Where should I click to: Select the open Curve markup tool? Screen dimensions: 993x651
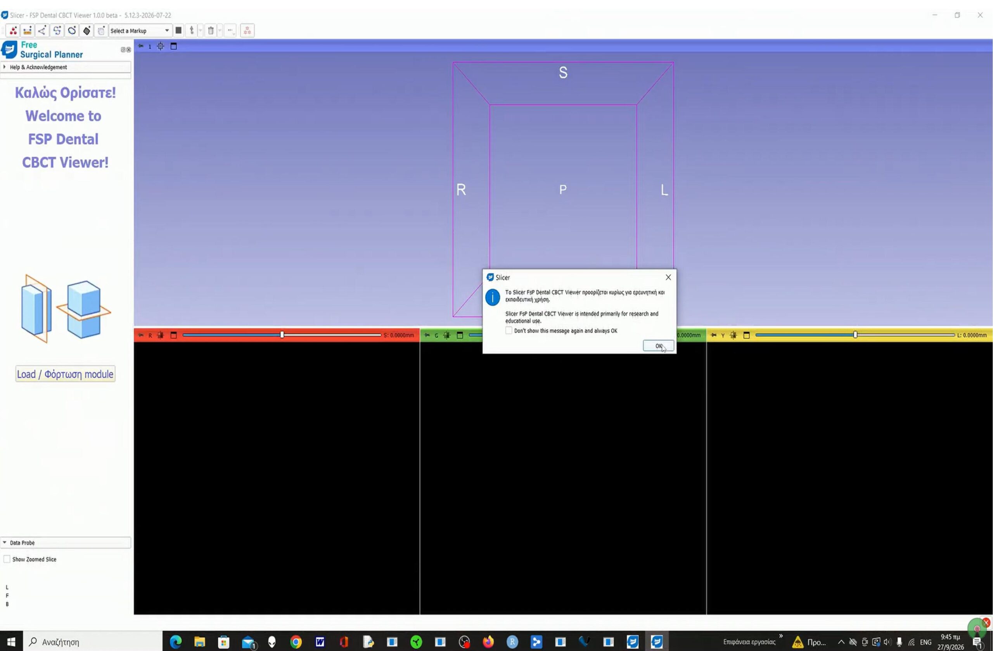point(57,31)
